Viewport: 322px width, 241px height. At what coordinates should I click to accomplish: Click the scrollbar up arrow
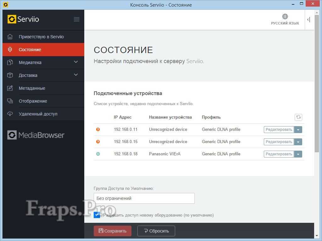click(316, 12)
